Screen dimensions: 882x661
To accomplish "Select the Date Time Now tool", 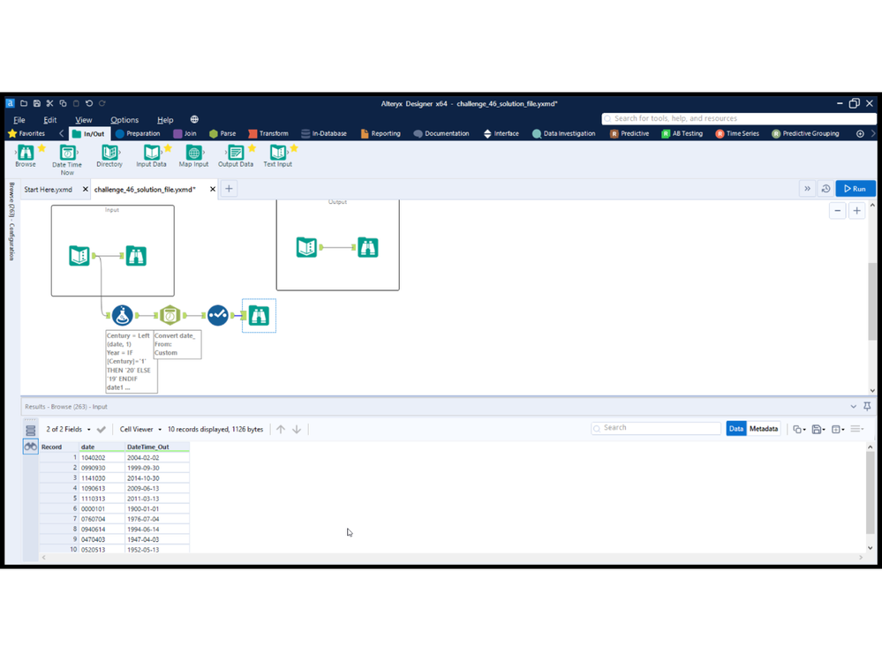I will (x=67, y=160).
